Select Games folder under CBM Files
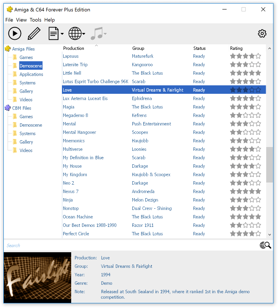 26,117
